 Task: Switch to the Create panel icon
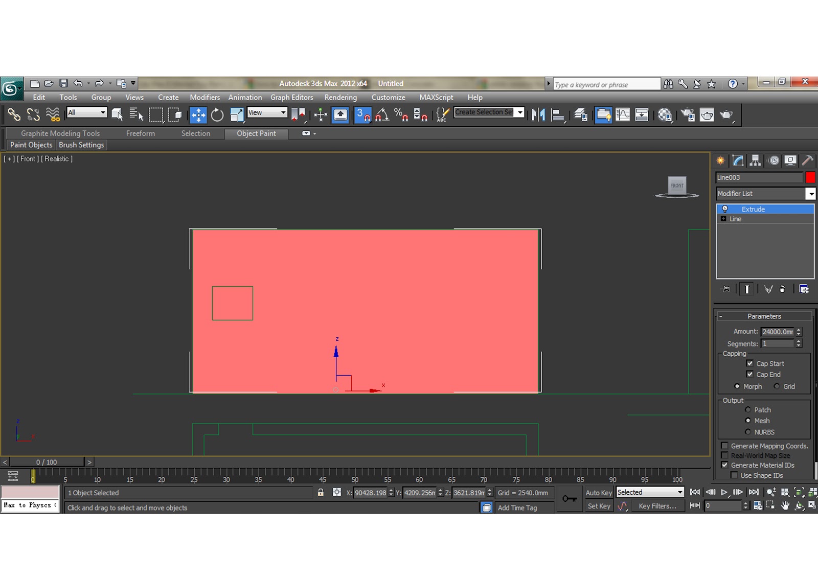pos(720,160)
